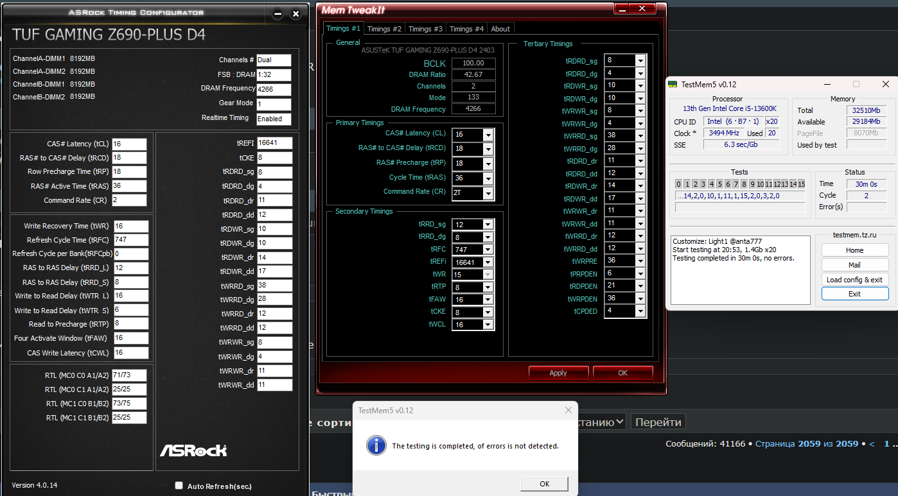Expand the tWCL dropdown in MemTweakIt
The image size is (898, 496).
pyautogui.click(x=488, y=325)
